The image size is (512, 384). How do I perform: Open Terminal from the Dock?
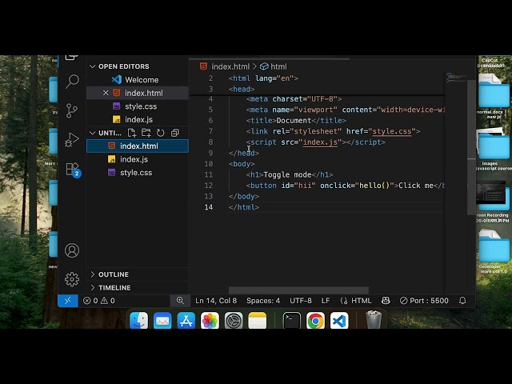click(x=291, y=321)
